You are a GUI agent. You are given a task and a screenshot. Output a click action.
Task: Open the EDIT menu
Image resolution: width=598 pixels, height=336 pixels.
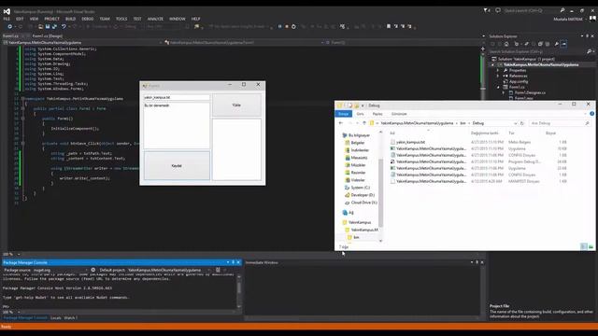20,19
